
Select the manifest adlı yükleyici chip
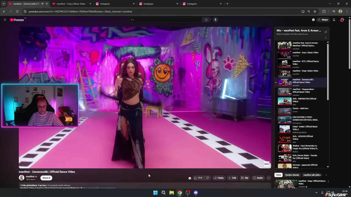[312, 175]
